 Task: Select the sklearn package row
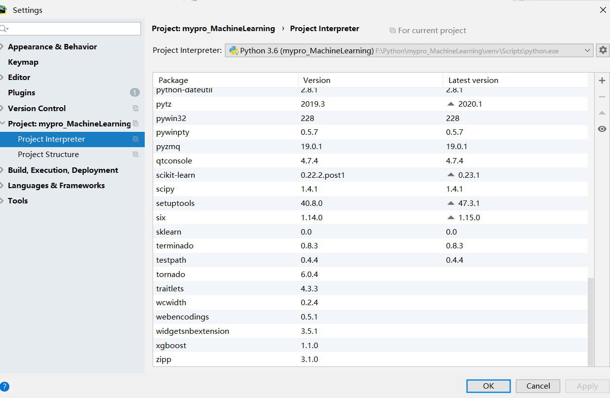point(370,232)
